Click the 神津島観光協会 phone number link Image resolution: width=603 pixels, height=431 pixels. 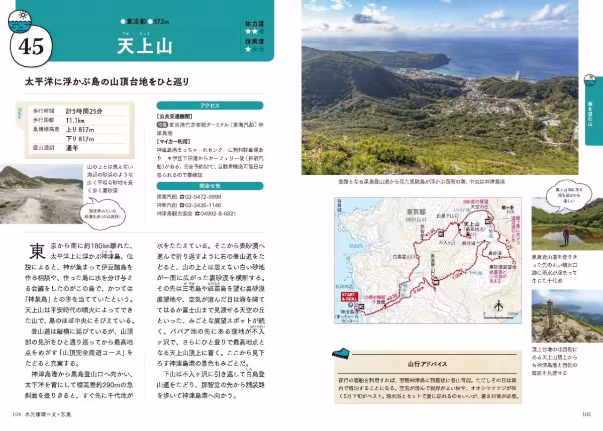(x=218, y=213)
